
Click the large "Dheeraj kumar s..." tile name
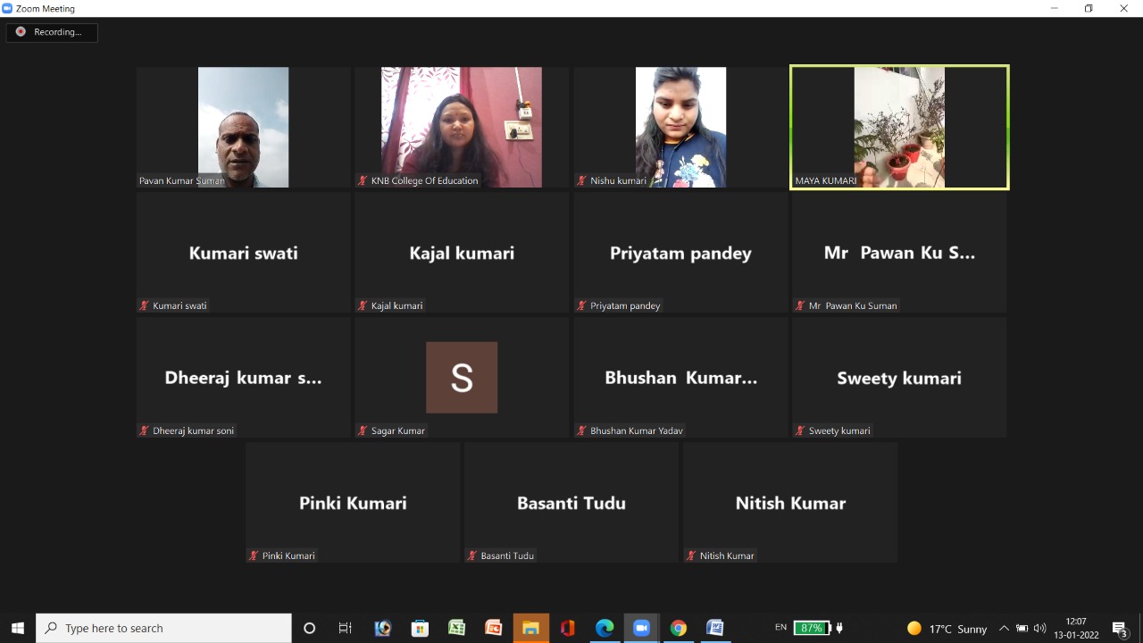point(244,378)
